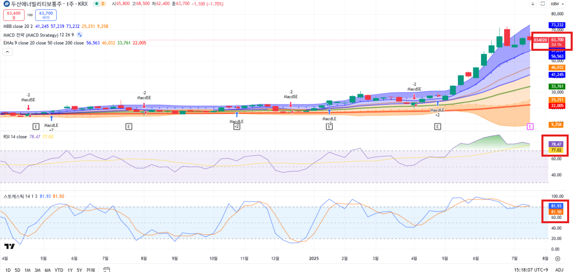Select the 6M range tab
Image resolution: width=573 pixels, height=272 pixels.
[x=48, y=270]
